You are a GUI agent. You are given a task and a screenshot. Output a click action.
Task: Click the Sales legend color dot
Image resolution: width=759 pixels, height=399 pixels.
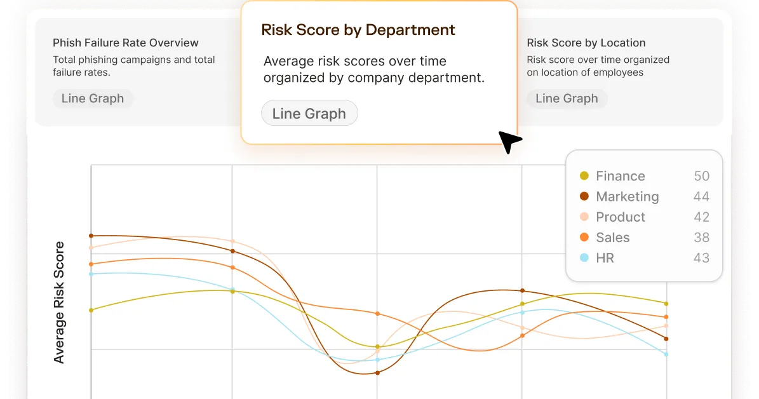point(585,237)
